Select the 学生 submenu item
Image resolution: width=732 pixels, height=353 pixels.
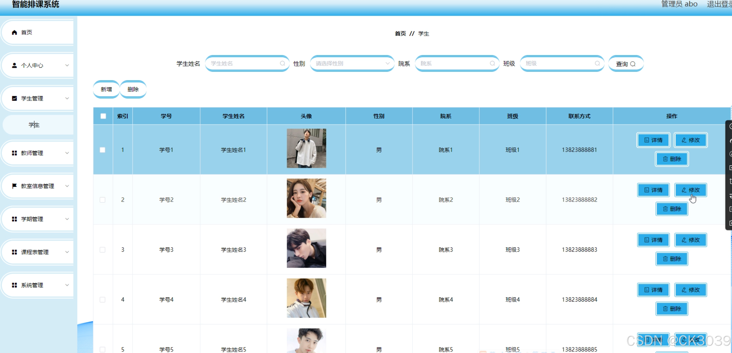34,125
